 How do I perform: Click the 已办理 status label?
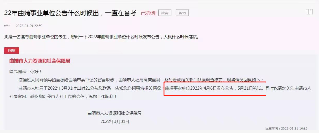pos(149,13)
